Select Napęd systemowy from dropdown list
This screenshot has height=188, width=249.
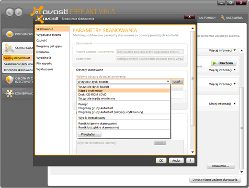tap(124, 91)
